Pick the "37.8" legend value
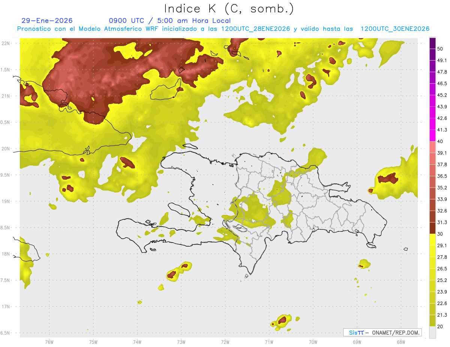 click(442, 164)
